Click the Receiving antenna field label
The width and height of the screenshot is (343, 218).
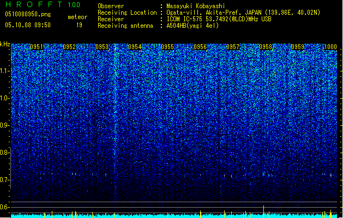pyautogui.click(x=125, y=26)
